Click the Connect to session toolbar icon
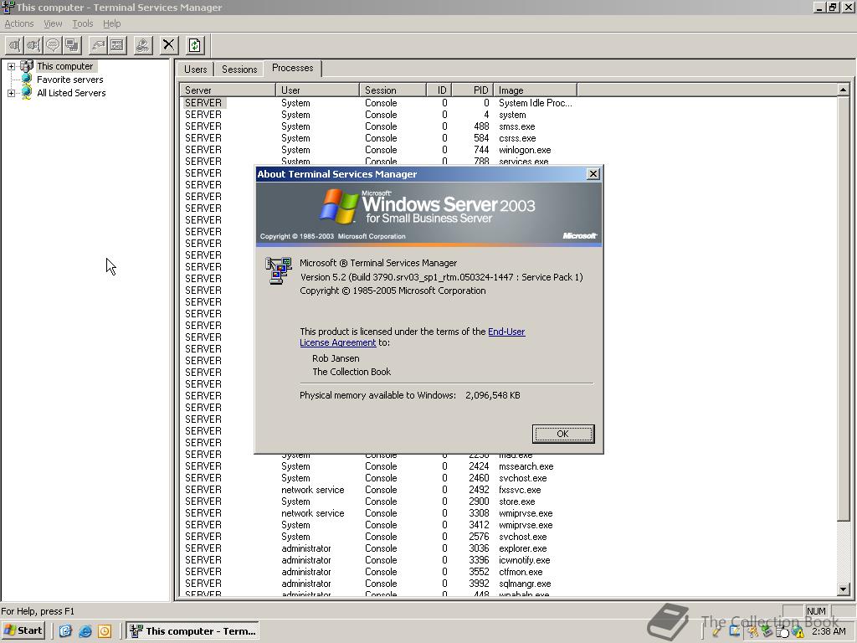This screenshot has width=857, height=643. pos(15,45)
